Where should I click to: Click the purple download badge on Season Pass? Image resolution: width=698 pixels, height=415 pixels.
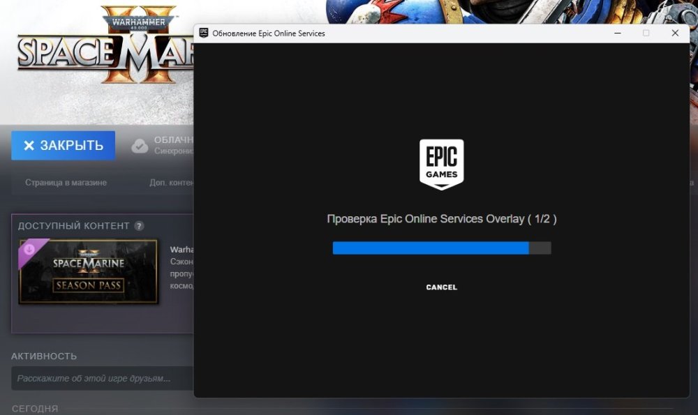point(29,248)
